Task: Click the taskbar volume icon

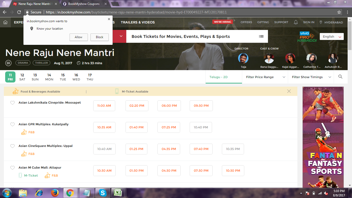Action: [x=326, y=193]
